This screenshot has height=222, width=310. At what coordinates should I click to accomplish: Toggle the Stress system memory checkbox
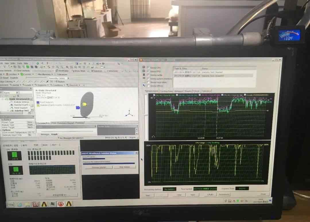point(148,78)
